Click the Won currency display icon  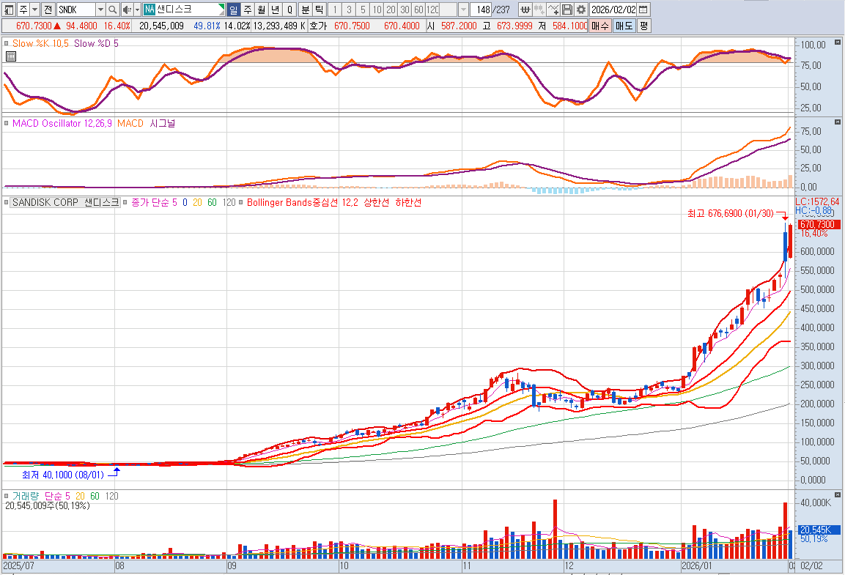pyautogui.click(x=525, y=10)
